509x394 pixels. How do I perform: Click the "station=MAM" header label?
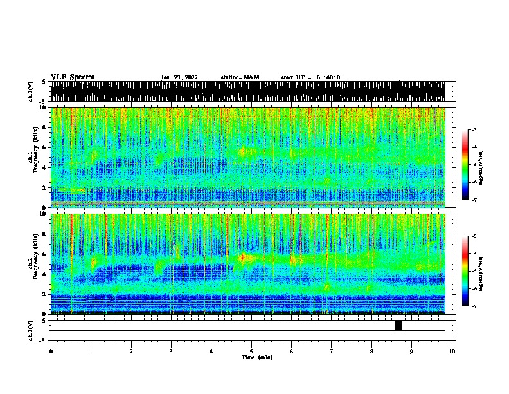click(240, 77)
